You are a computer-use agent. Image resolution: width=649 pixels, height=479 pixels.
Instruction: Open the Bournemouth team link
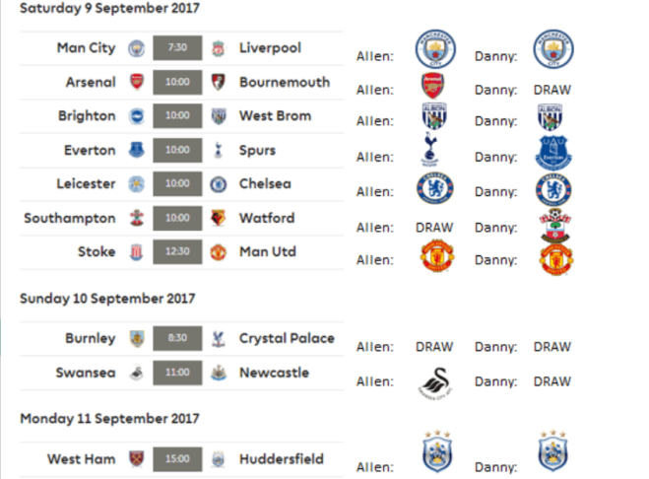pyautogui.click(x=285, y=82)
